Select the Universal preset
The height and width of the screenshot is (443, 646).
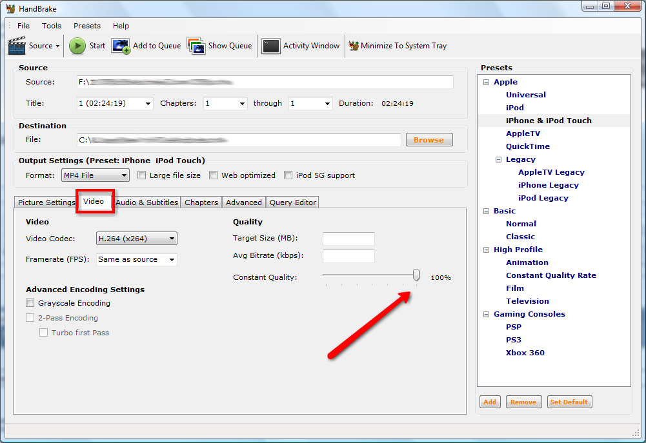tap(526, 95)
